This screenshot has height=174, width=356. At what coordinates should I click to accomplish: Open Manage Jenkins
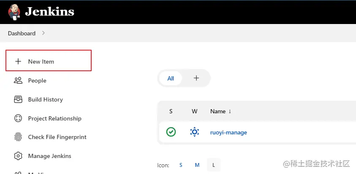(49, 156)
